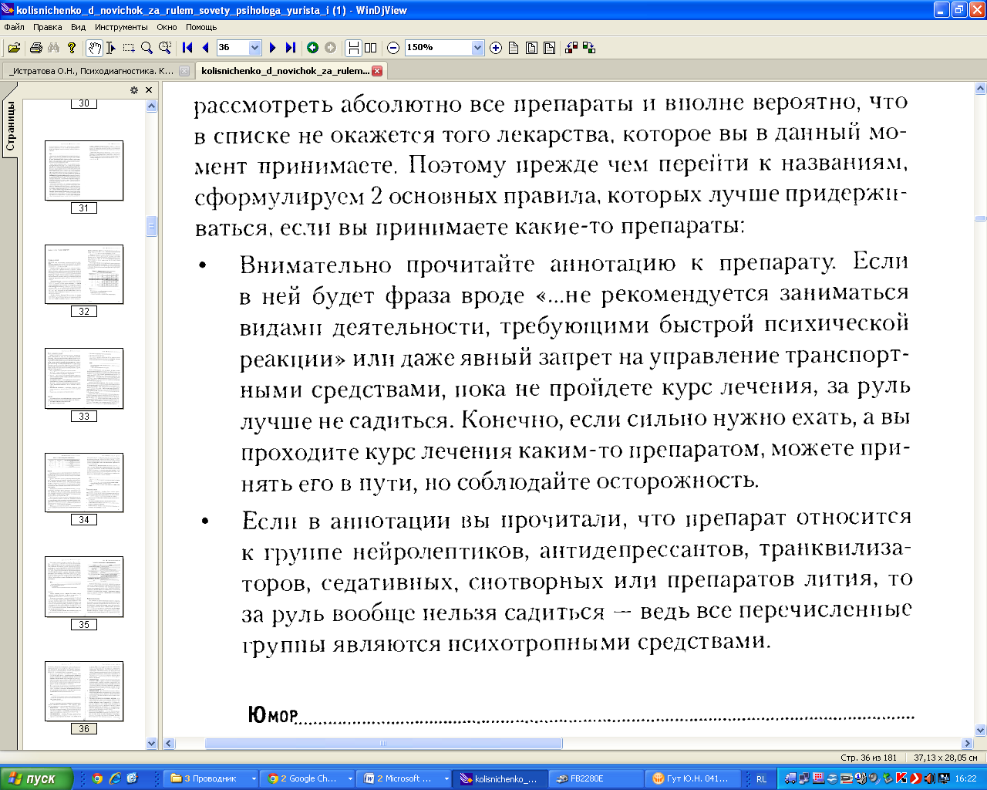Screen dimensions: 987x790
Task: Close the Истратова Психодиагностика tab
Action: [184, 71]
